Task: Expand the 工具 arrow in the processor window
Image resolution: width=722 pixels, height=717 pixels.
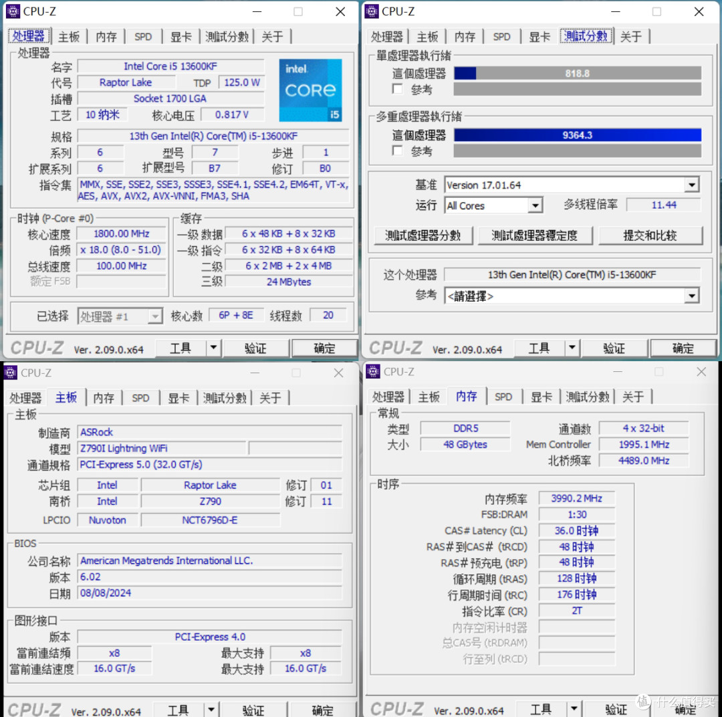Action: point(213,348)
